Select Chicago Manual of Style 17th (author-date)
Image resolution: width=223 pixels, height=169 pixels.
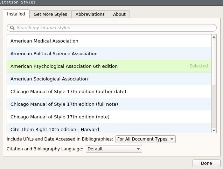pyautogui.click(x=109, y=91)
